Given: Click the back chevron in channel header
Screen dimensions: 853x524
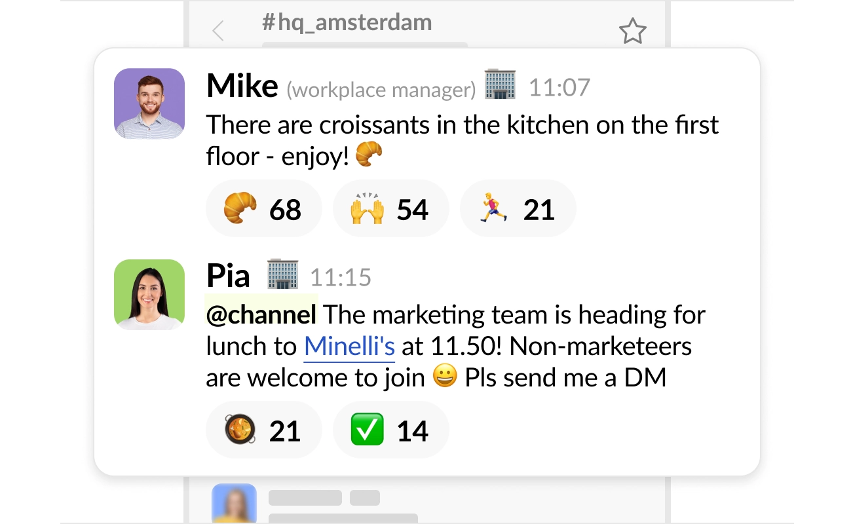Looking at the screenshot, I should pyautogui.click(x=218, y=31).
